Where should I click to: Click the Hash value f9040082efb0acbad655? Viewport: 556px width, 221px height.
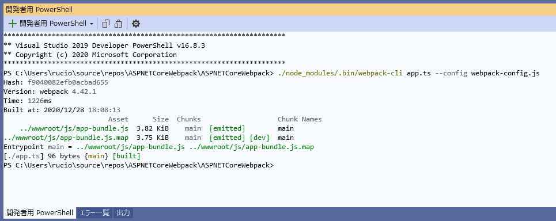pos(68,82)
